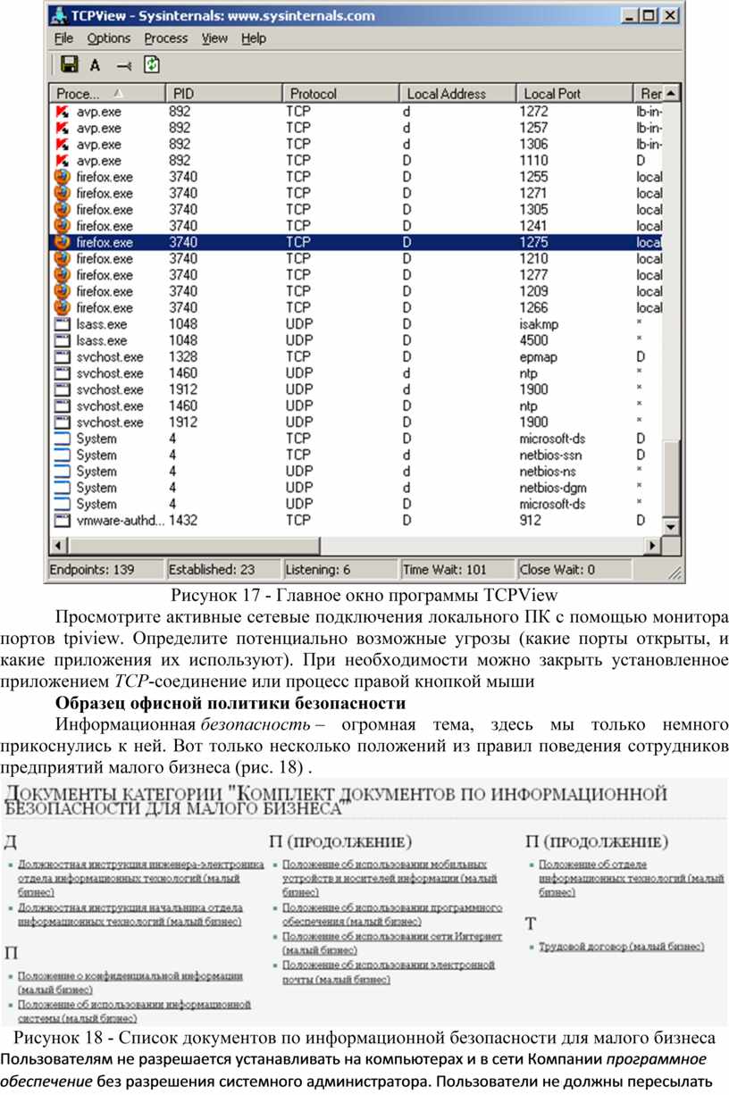This screenshot has width=729, height=1095.
Task: Click the System icon on netbios-ssn row
Action: [62, 455]
